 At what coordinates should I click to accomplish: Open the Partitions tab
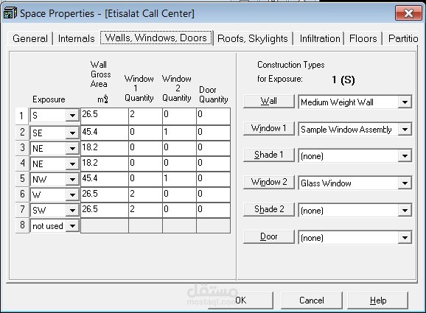click(x=403, y=38)
